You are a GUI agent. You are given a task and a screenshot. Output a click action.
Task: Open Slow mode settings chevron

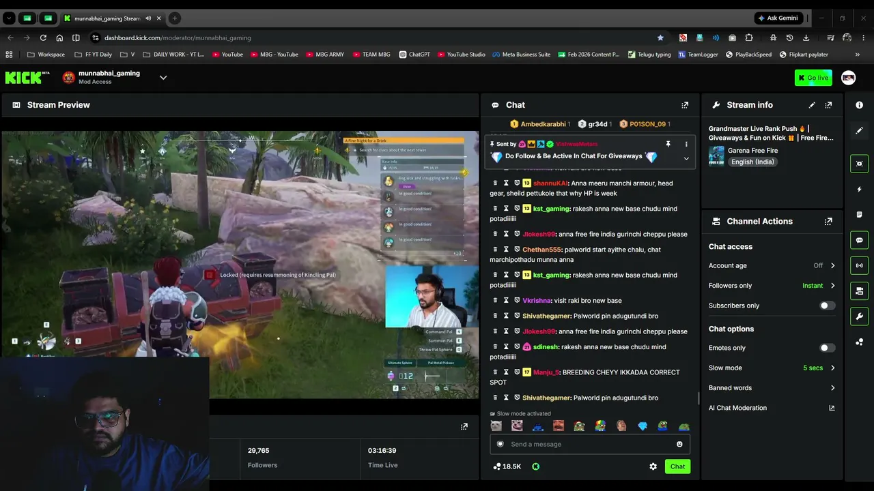click(832, 368)
